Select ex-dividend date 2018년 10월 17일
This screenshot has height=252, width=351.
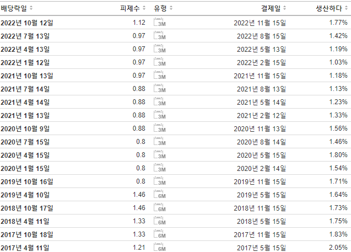click(x=27, y=208)
